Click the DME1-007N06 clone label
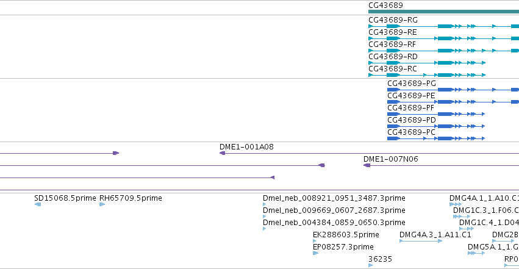The height and width of the screenshot is (269, 519). tap(390, 159)
